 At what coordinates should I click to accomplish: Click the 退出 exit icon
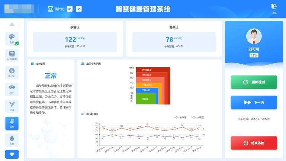[x=274, y=9]
